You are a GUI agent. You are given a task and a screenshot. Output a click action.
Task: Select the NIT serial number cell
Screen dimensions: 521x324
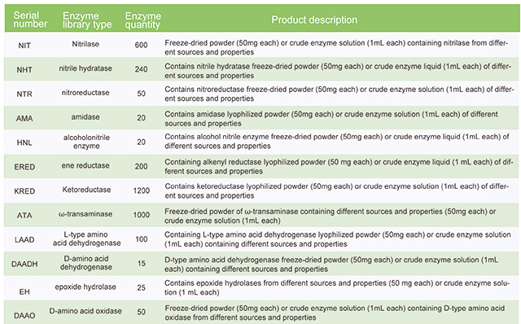(24, 46)
